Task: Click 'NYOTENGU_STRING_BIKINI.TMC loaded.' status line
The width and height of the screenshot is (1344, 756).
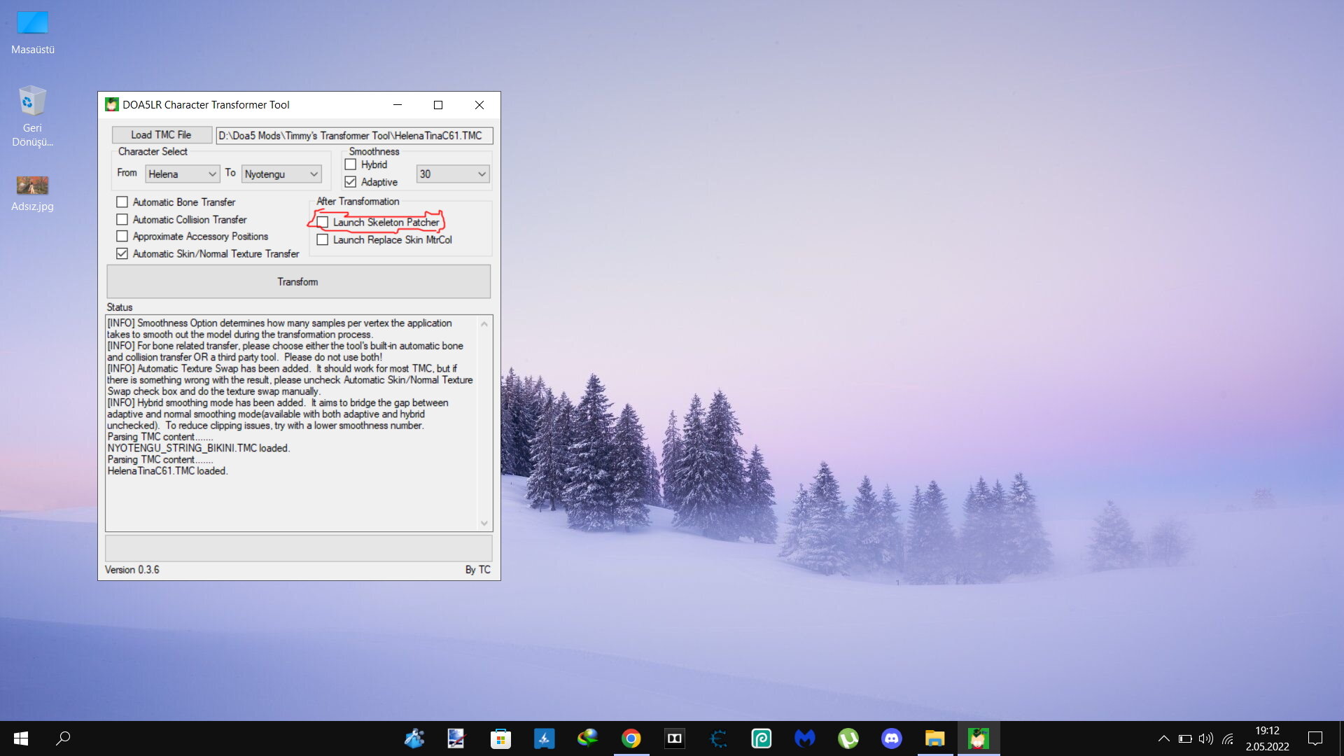Action: pos(199,448)
